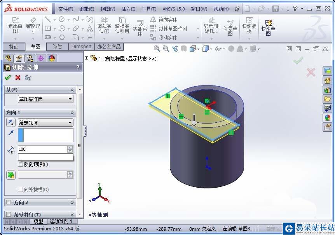Image resolution: width=335 pixels, height=235 pixels.
Task: Select the Polygon sketch tool
Action: pyautogui.click(x=62, y=37)
